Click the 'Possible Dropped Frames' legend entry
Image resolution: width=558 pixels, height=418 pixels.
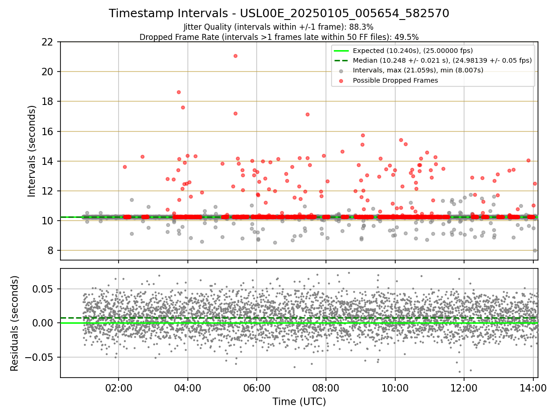[x=395, y=80]
